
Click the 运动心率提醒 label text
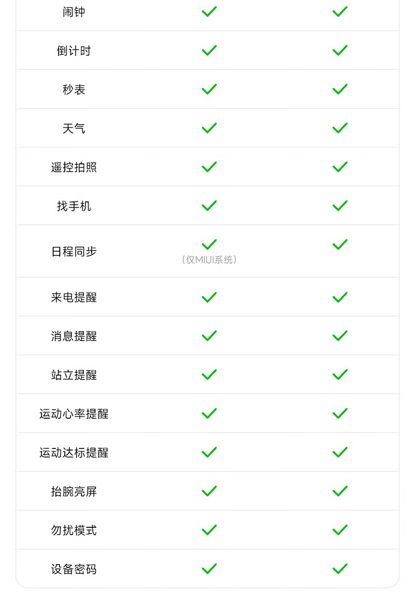[74, 414]
